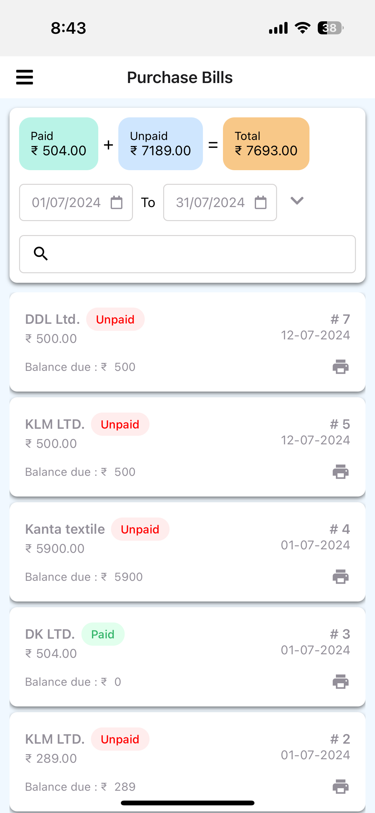Edit the 31/07/2024 to-date field
Viewport: 375px width, 813px height.
point(220,203)
